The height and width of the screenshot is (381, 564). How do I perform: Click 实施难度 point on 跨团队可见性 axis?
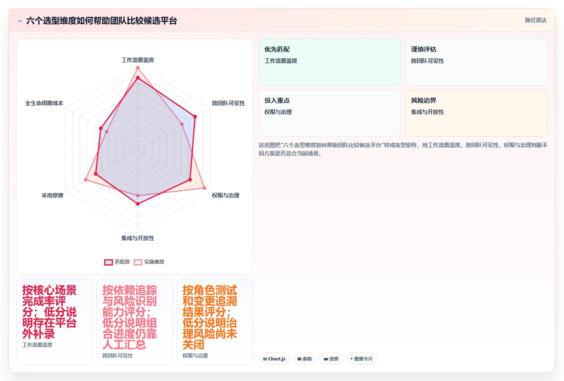coord(182,124)
